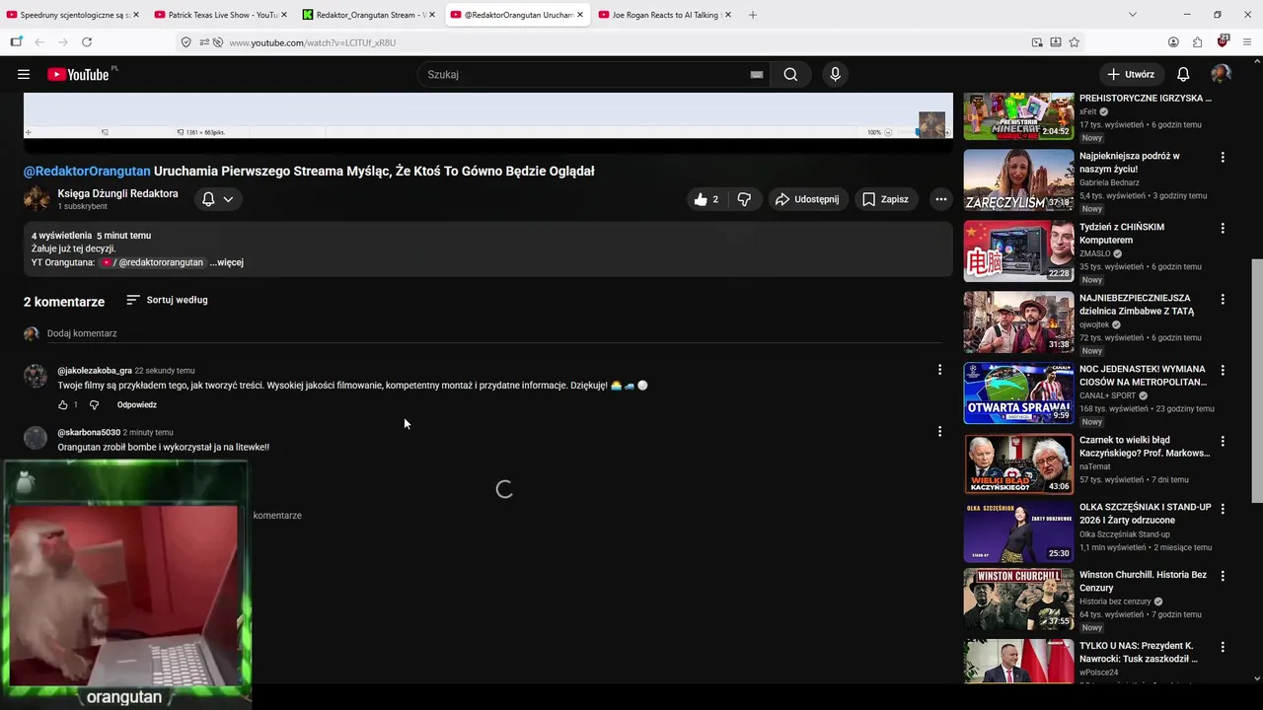Image resolution: width=1263 pixels, height=710 pixels.
Task: Open options menu for skarbona5030 comment
Action: pyautogui.click(x=939, y=431)
